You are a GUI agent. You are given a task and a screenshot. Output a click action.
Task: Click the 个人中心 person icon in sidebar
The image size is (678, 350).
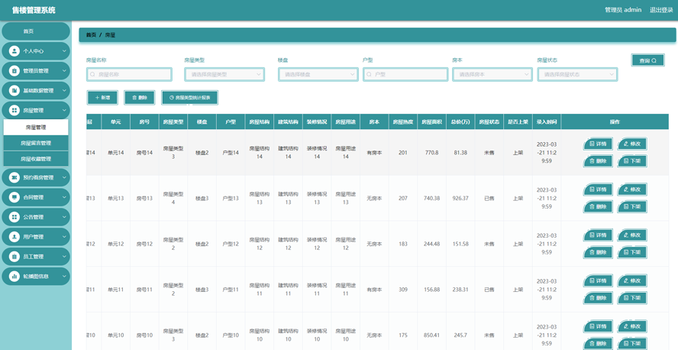15,51
